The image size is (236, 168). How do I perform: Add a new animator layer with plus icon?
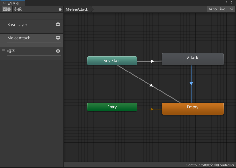(58, 16)
